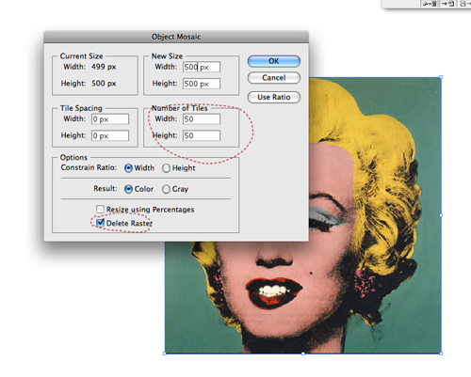This screenshot has width=471, height=377.
Task: Click the Tile Spacing Height field
Action: point(110,135)
